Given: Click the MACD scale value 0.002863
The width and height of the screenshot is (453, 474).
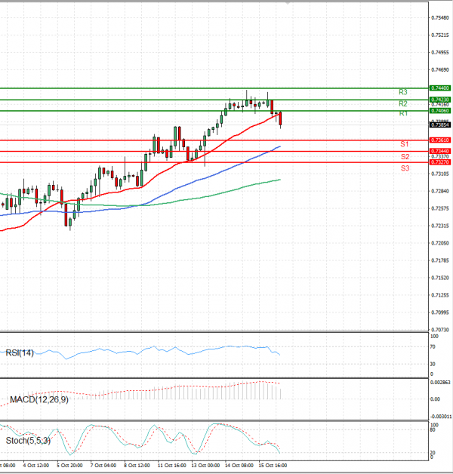Looking at the screenshot, I should coord(441,383).
